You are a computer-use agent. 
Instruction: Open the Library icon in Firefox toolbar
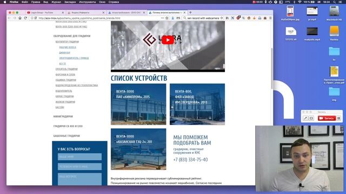[227, 18]
